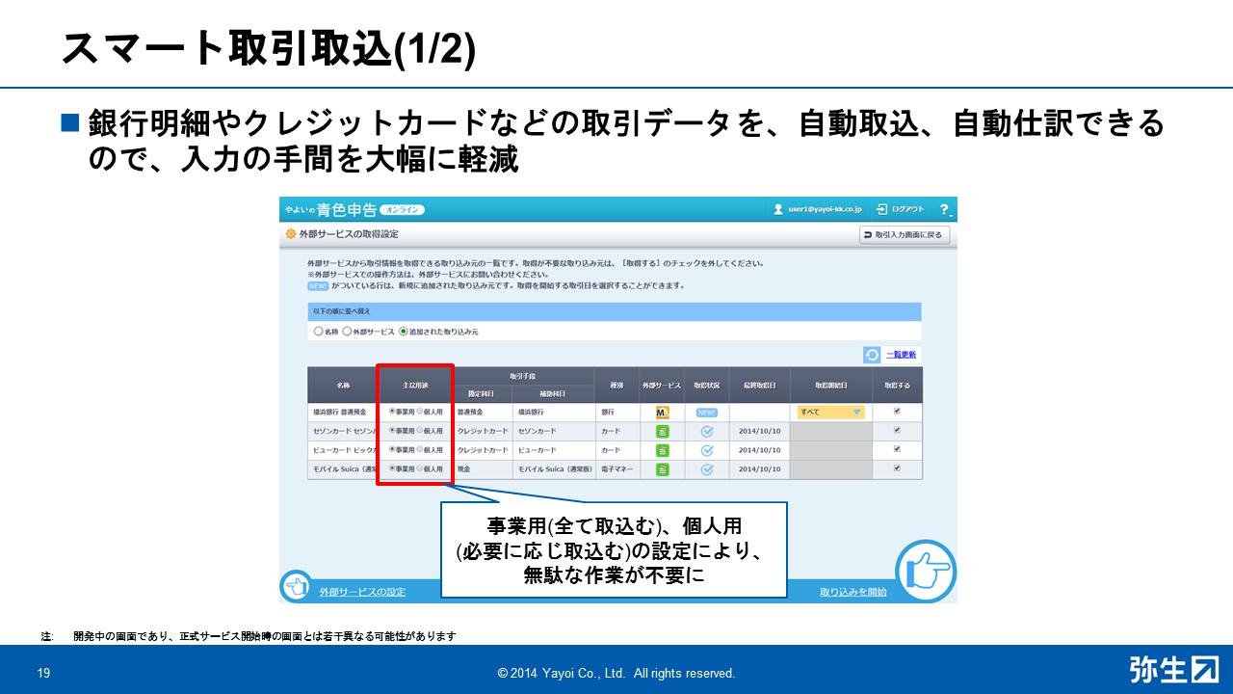
Task: Click the ログアウト logout button
Action: 900,209
